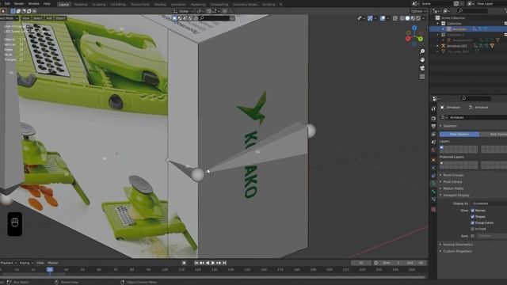Toggle first protected layer dot
This screenshot has height=285, width=507.
442,163
